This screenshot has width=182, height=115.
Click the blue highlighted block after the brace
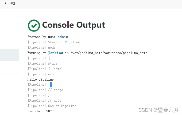51,85
